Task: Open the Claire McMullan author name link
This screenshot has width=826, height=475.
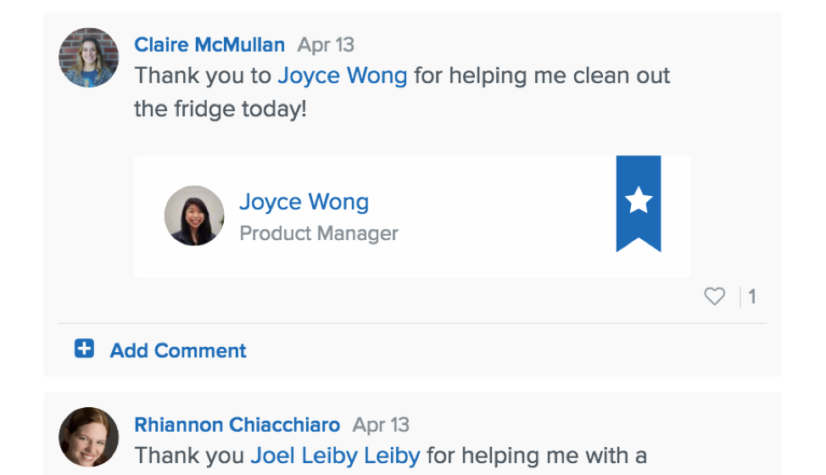Action: [x=209, y=45]
